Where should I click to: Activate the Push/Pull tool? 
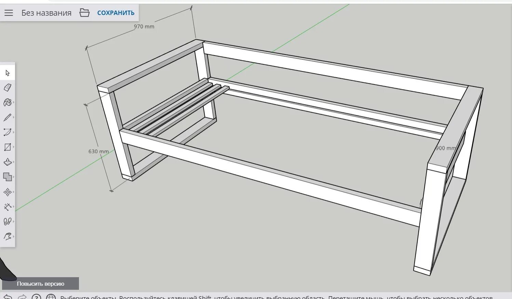8,162
